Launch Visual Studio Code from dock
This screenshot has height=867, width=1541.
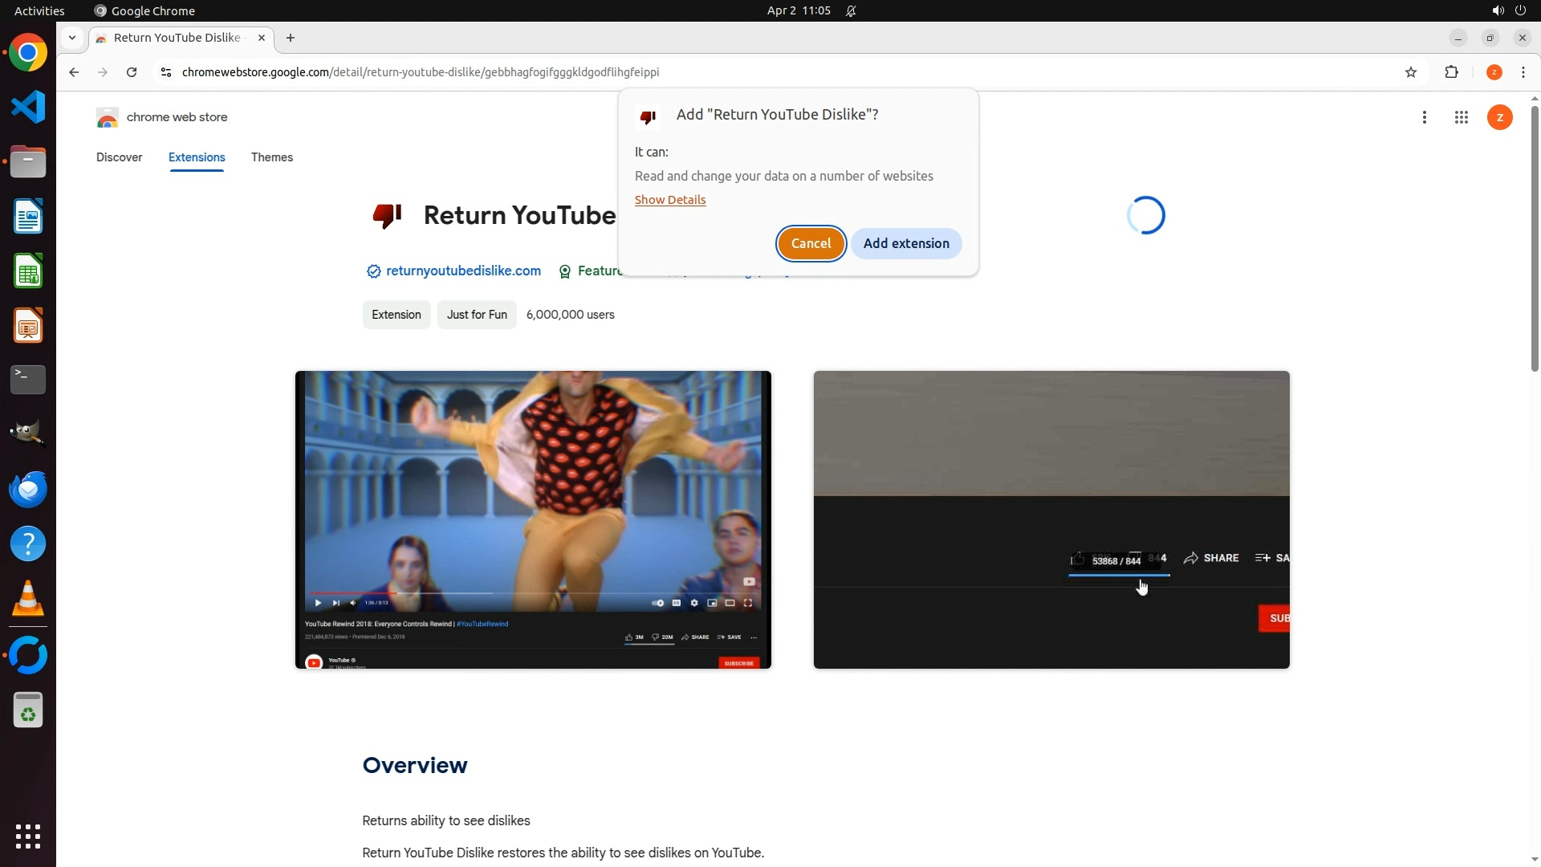click(28, 107)
